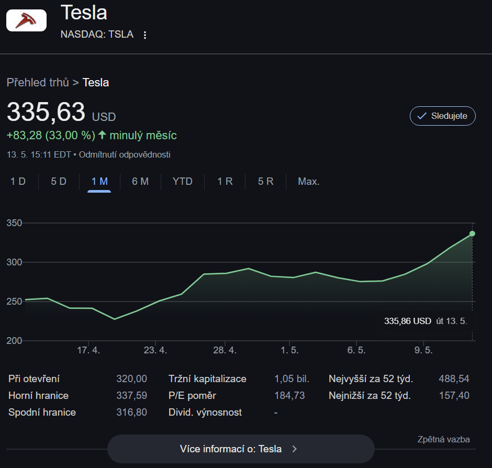This screenshot has width=492, height=468.
Task: Click the 350 y-axis label
Action: pos(15,223)
